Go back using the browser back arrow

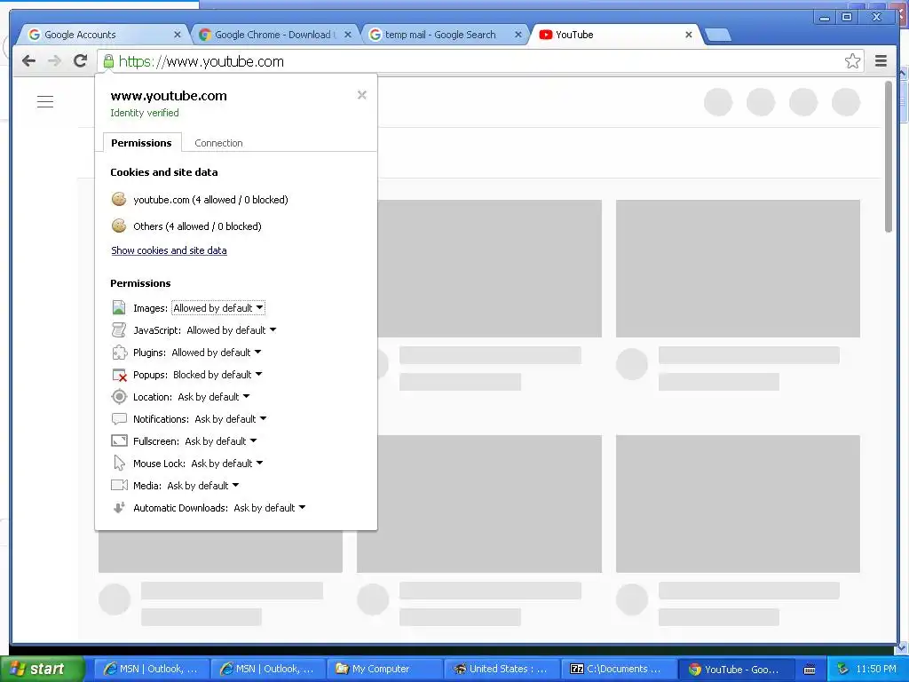[x=28, y=61]
